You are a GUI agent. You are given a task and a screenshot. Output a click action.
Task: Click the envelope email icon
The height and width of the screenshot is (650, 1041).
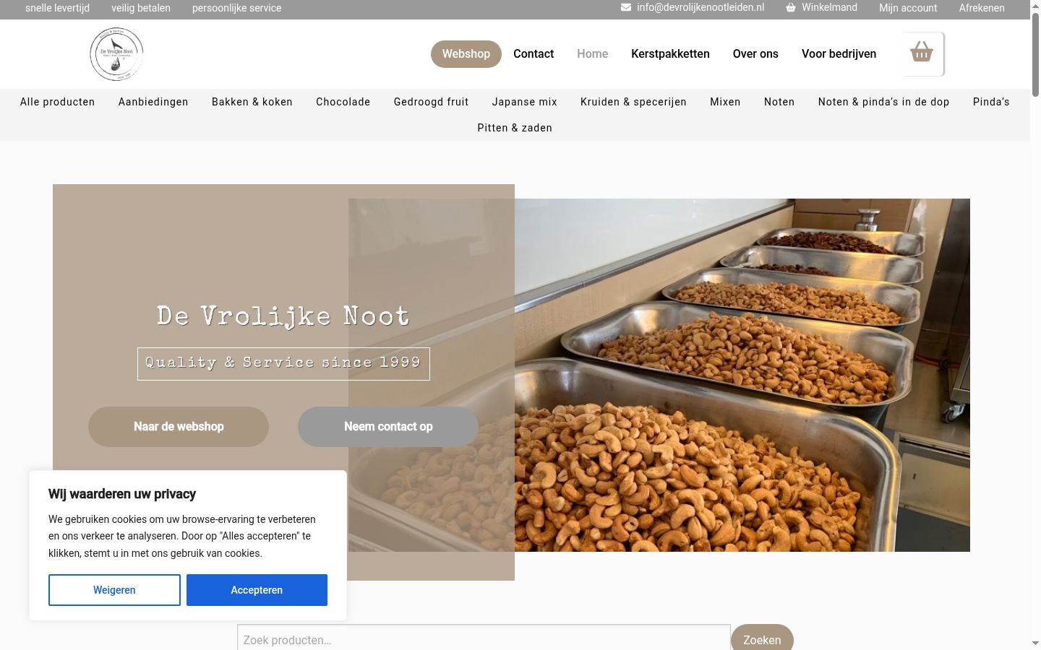(x=626, y=7)
